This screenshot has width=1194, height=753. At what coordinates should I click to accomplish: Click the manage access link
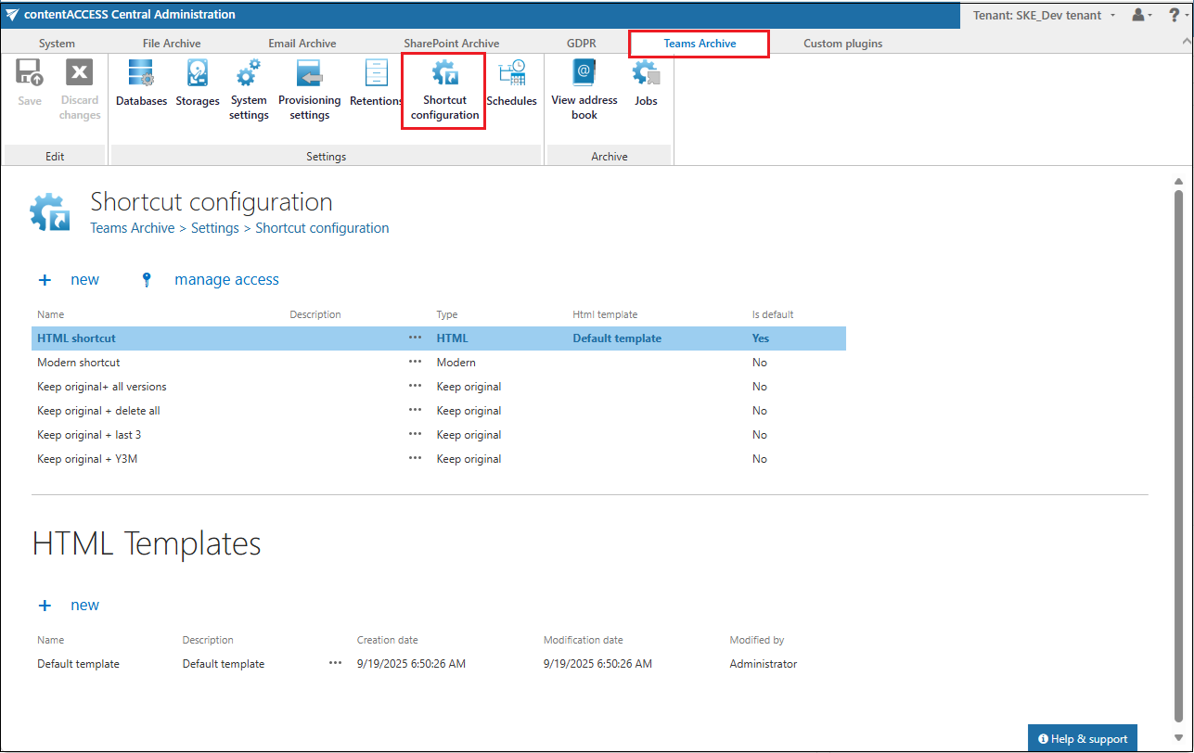(226, 280)
